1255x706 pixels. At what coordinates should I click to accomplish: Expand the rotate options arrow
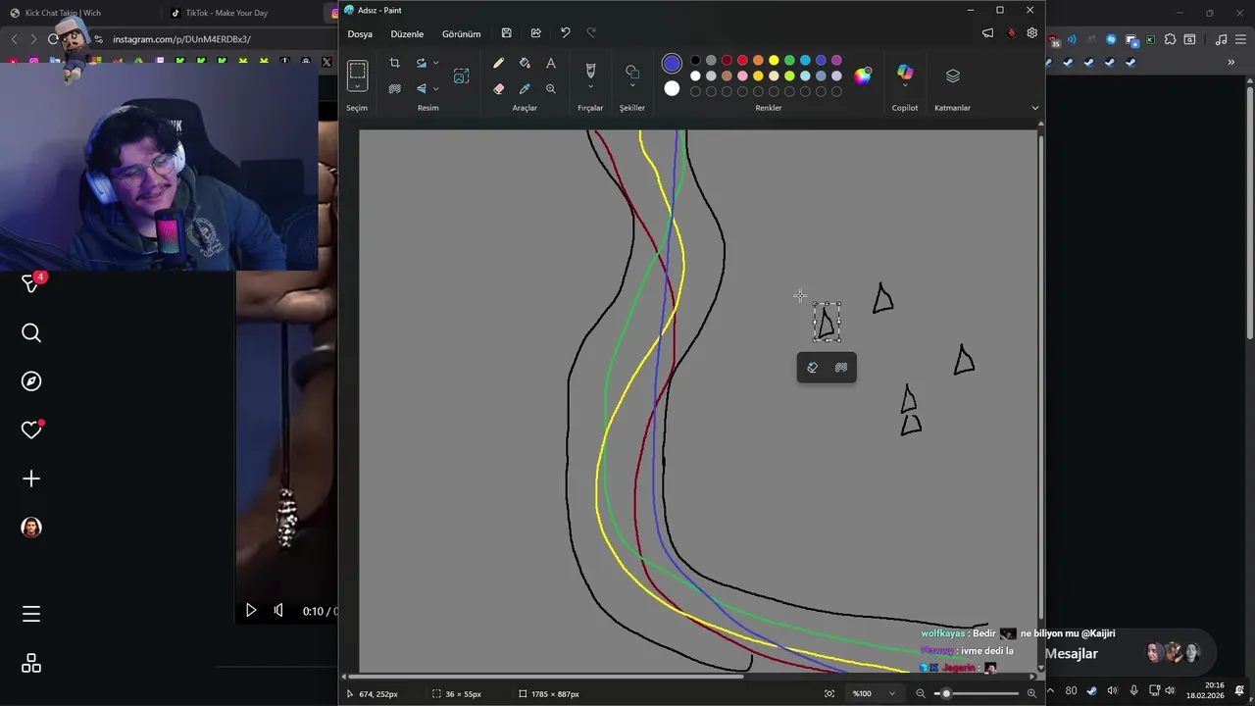pyautogui.click(x=436, y=63)
